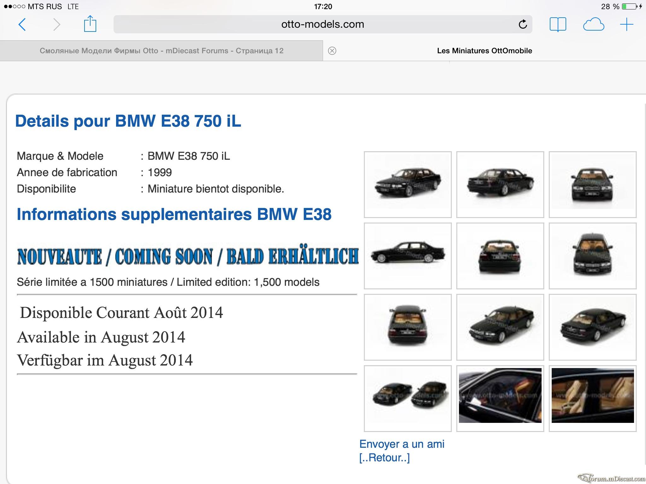Tap the Safari forward arrow

pyautogui.click(x=56, y=24)
